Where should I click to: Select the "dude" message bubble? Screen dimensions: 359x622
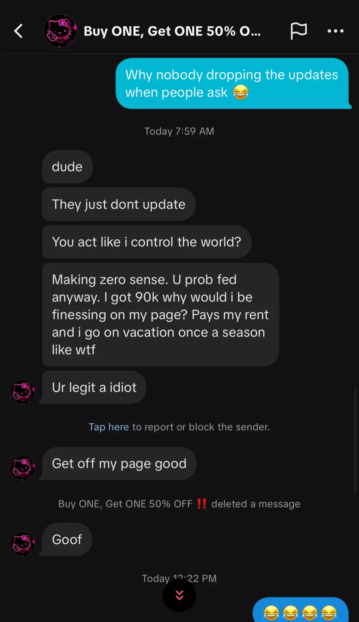[67, 167]
